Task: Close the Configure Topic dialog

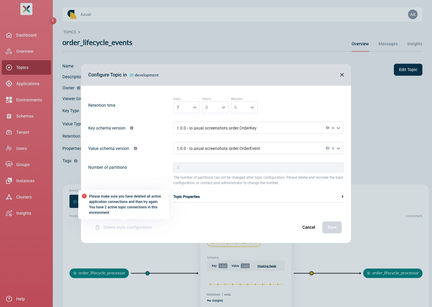Action: [x=342, y=75]
